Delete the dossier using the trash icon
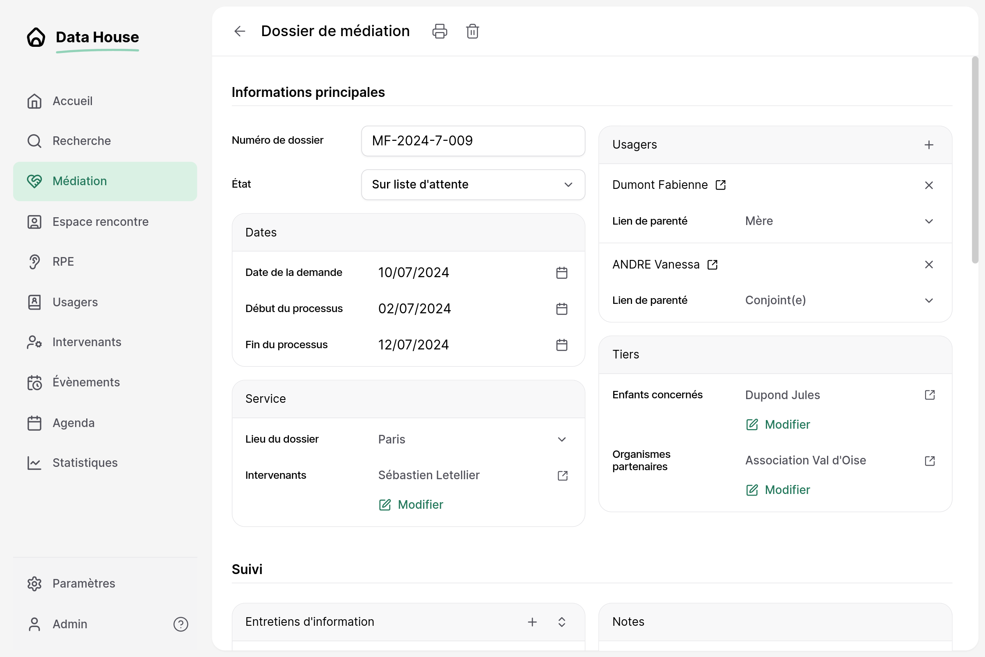Screen dimensions: 985x657 coord(472,31)
